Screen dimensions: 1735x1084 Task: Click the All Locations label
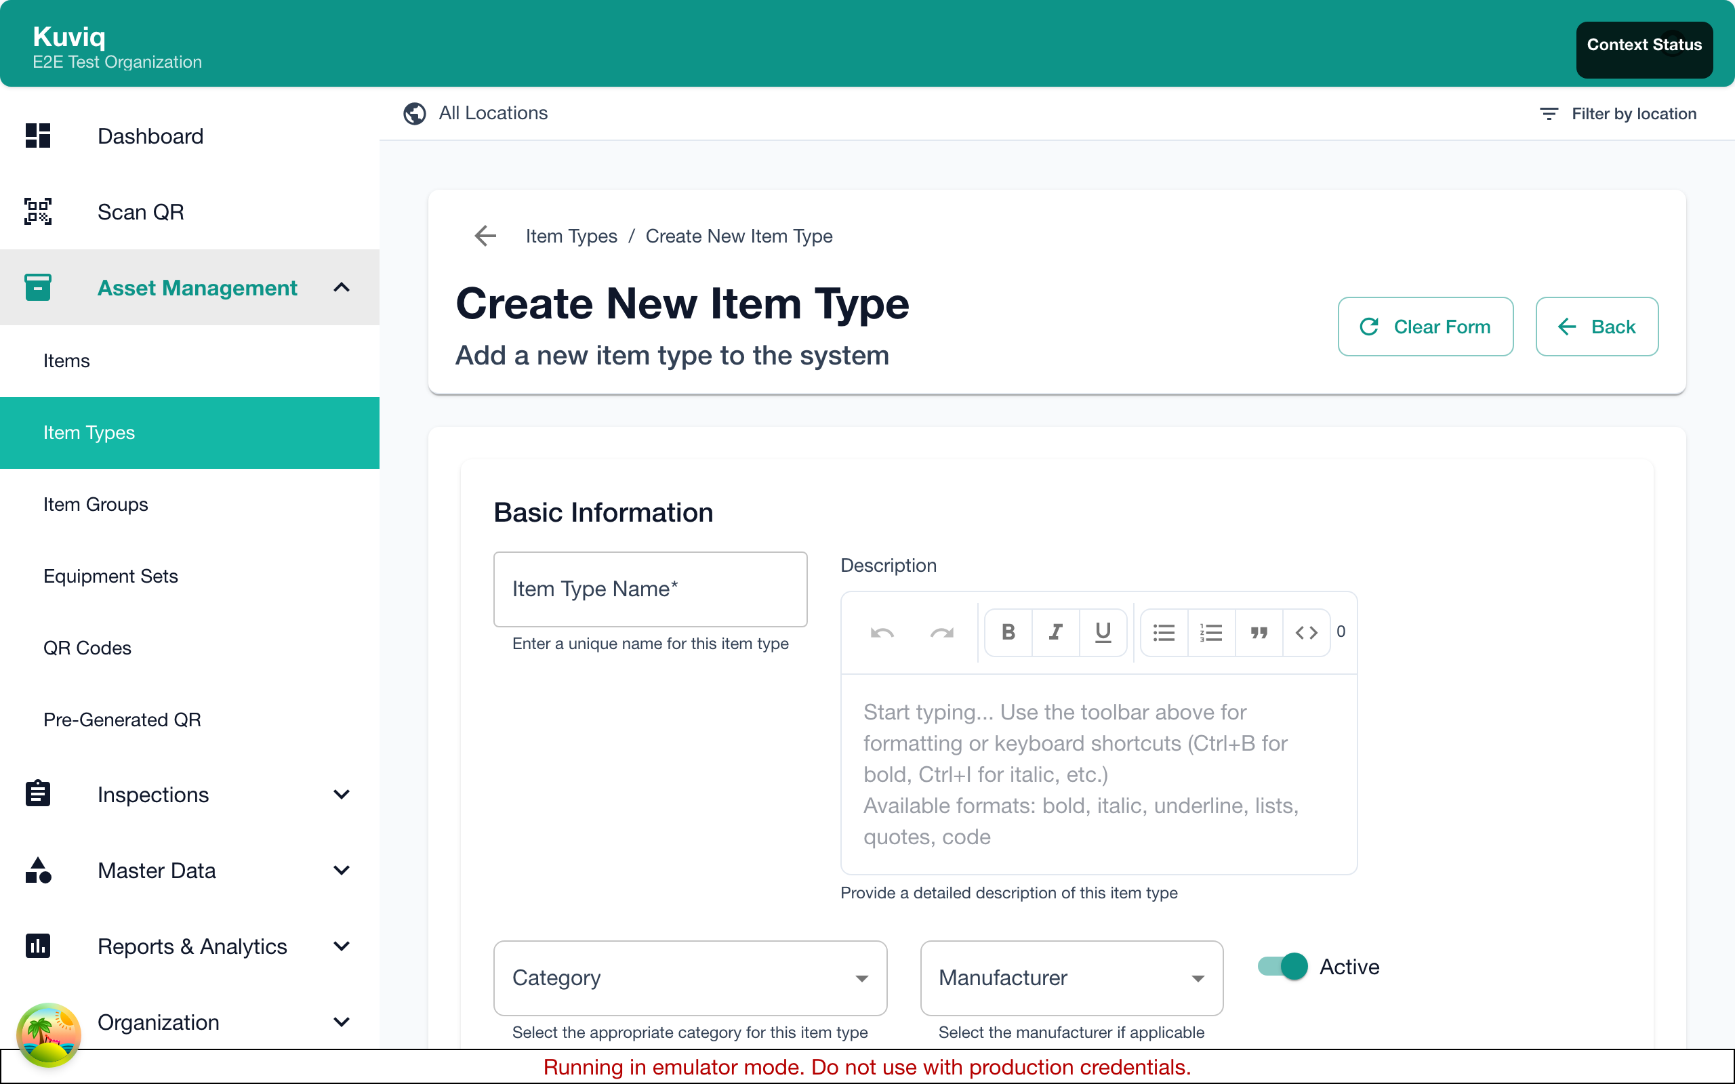[x=493, y=113]
